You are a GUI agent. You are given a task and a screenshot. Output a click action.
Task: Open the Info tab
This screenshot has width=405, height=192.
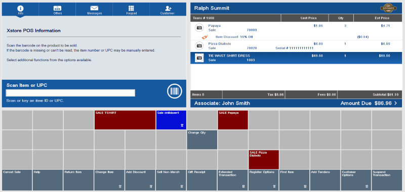pos(20,9)
